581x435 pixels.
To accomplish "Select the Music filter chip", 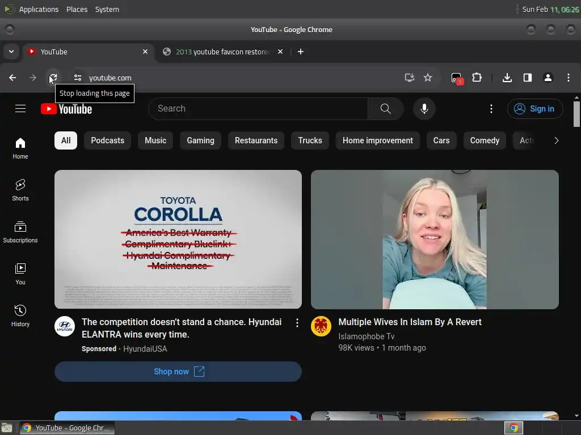I will (155, 140).
